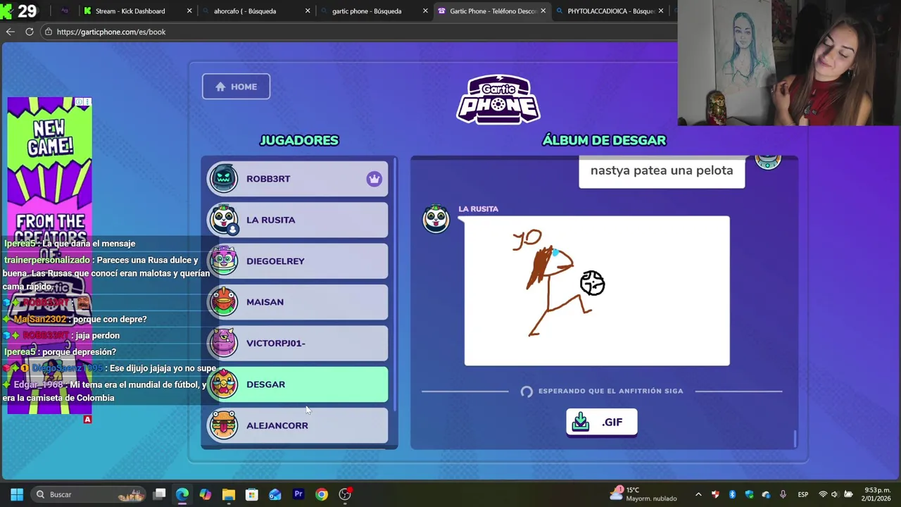Image resolution: width=901 pixels, height=507 pixels.
Task: Open the Wi-Fi network tray icon
Action: [823, 494]
